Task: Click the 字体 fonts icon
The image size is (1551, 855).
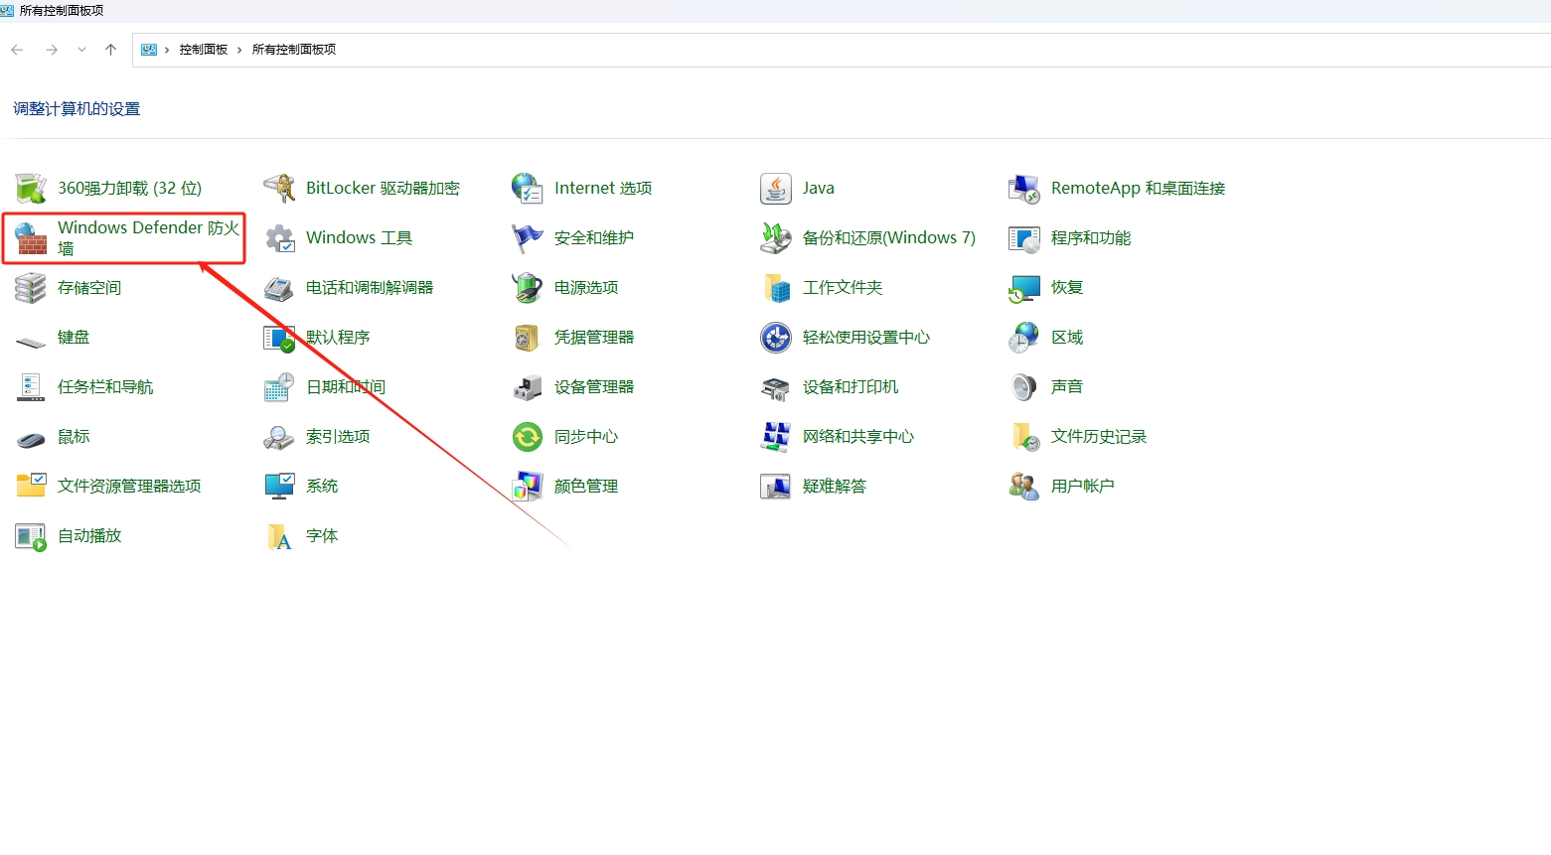Action: (279, 536)
